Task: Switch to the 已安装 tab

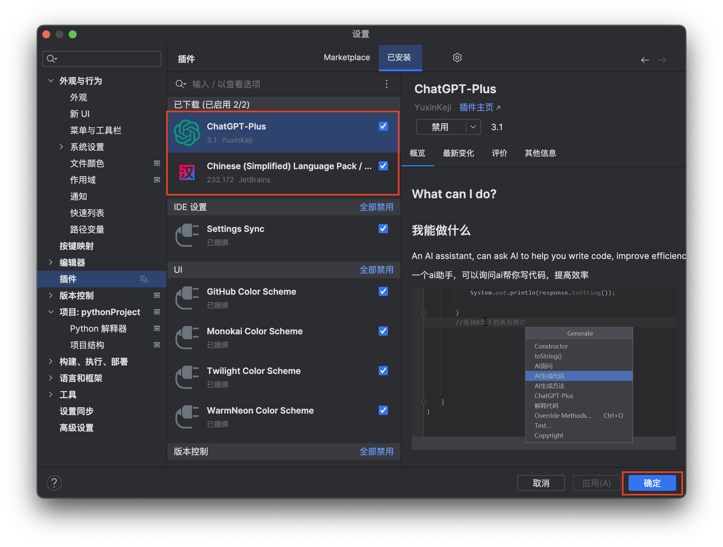Action: 400,57
